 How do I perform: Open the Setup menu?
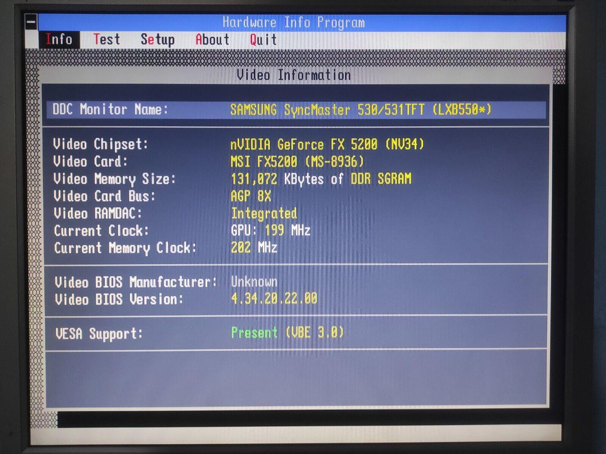pyautogui.click(x=158, y=39)
